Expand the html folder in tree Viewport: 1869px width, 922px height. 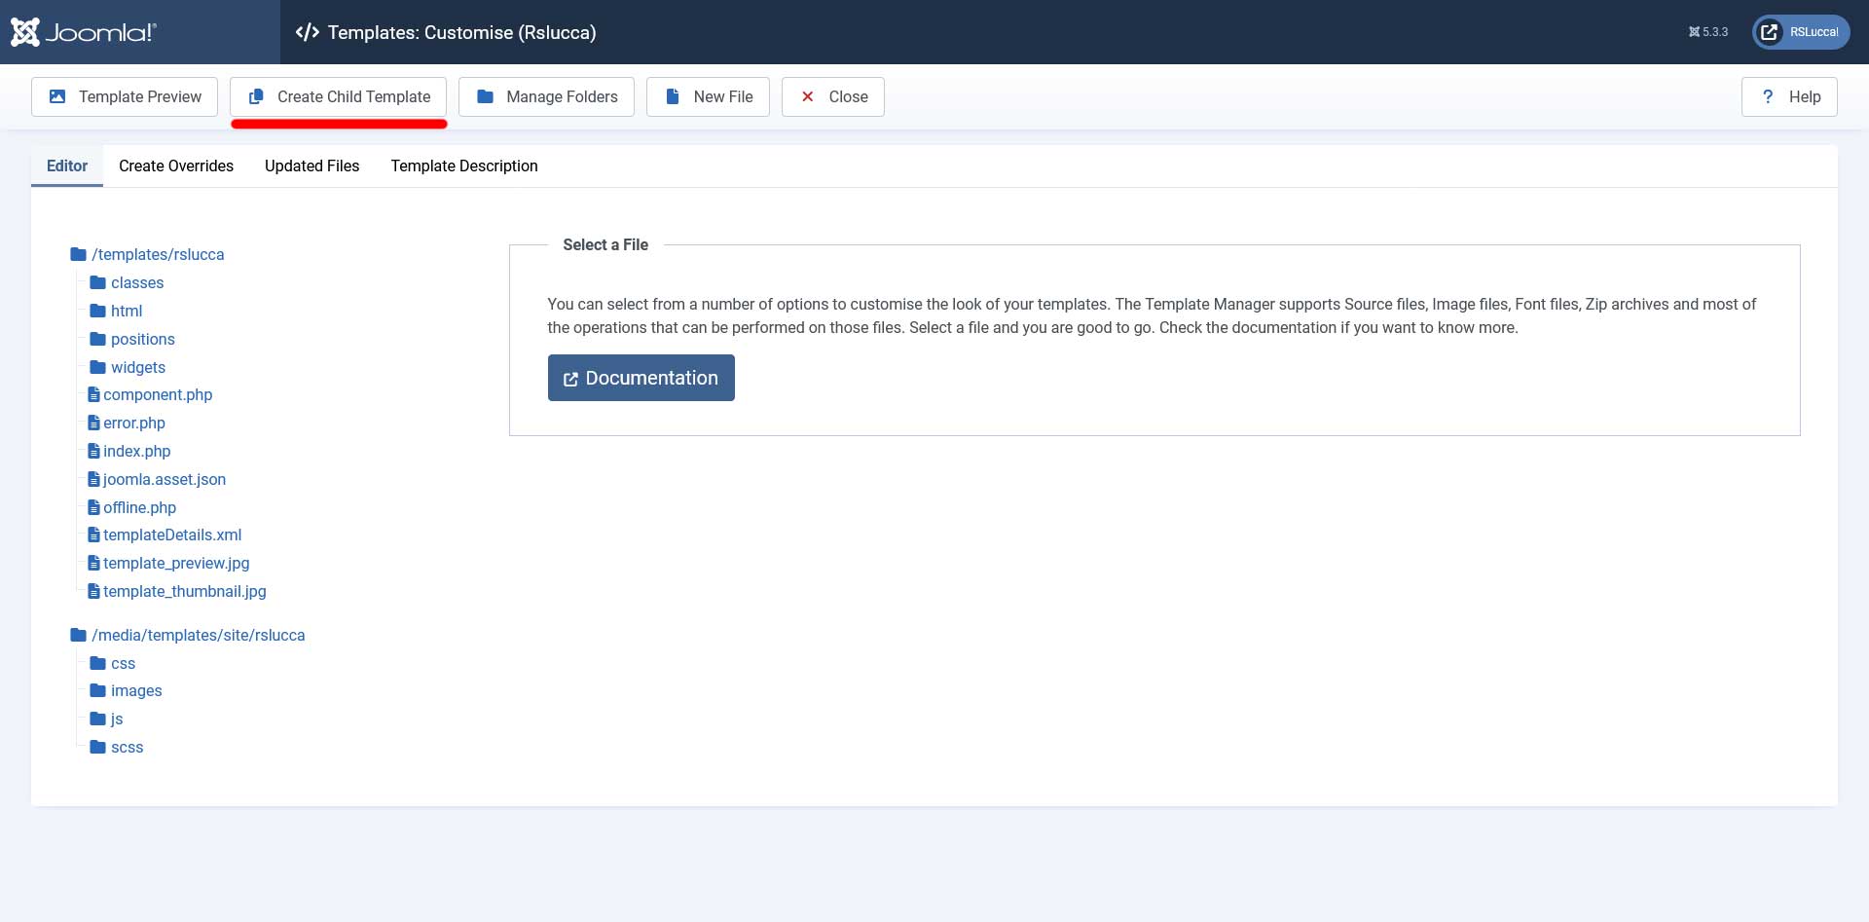click(126, 311)
